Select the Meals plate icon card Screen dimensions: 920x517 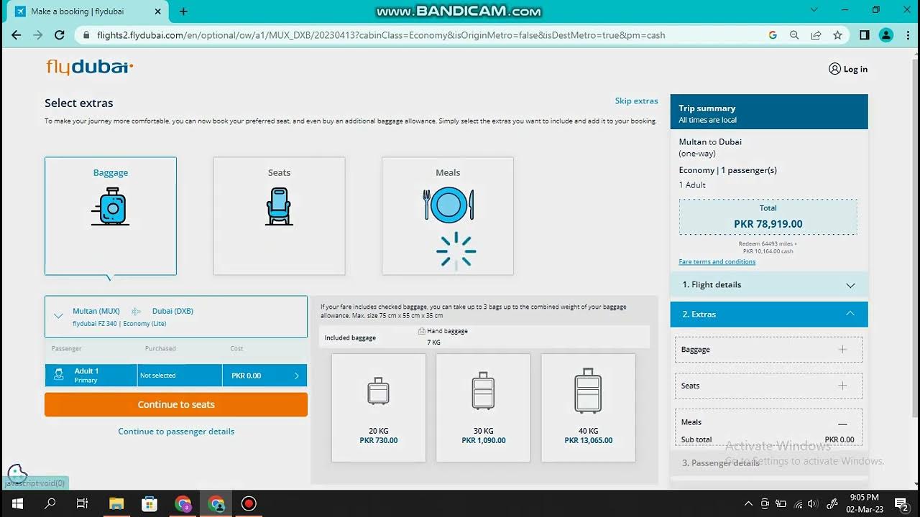click(x=448, y=215)
